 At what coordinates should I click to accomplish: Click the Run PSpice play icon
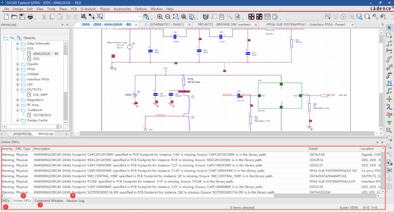(x=343, y=17)
